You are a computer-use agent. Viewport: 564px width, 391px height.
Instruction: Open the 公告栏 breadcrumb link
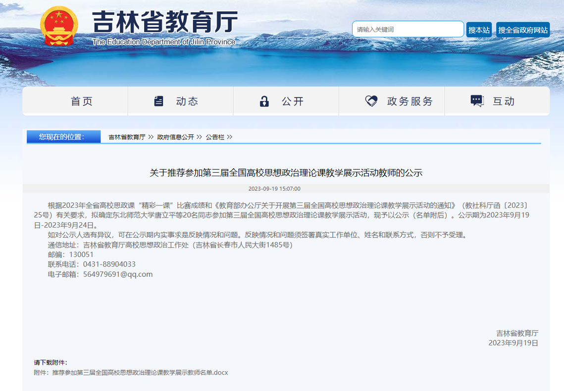point(215,137)
